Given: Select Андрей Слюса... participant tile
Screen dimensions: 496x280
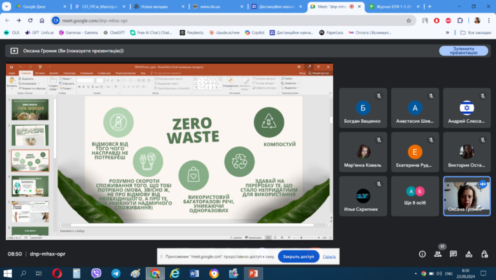Looking at the screenshot, I should tap(466, 108).
